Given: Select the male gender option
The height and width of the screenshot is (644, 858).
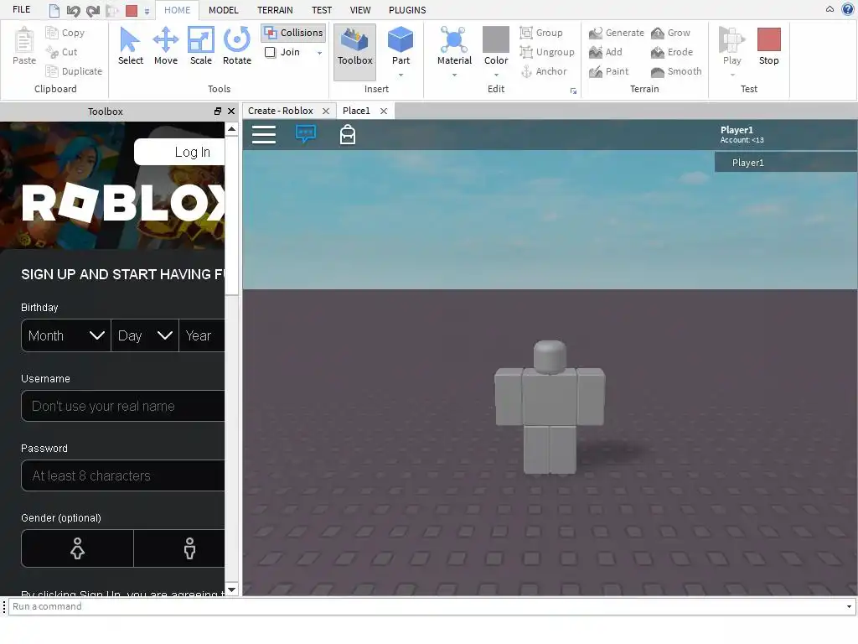Looking at the screenshot, I should pos(179,548).
